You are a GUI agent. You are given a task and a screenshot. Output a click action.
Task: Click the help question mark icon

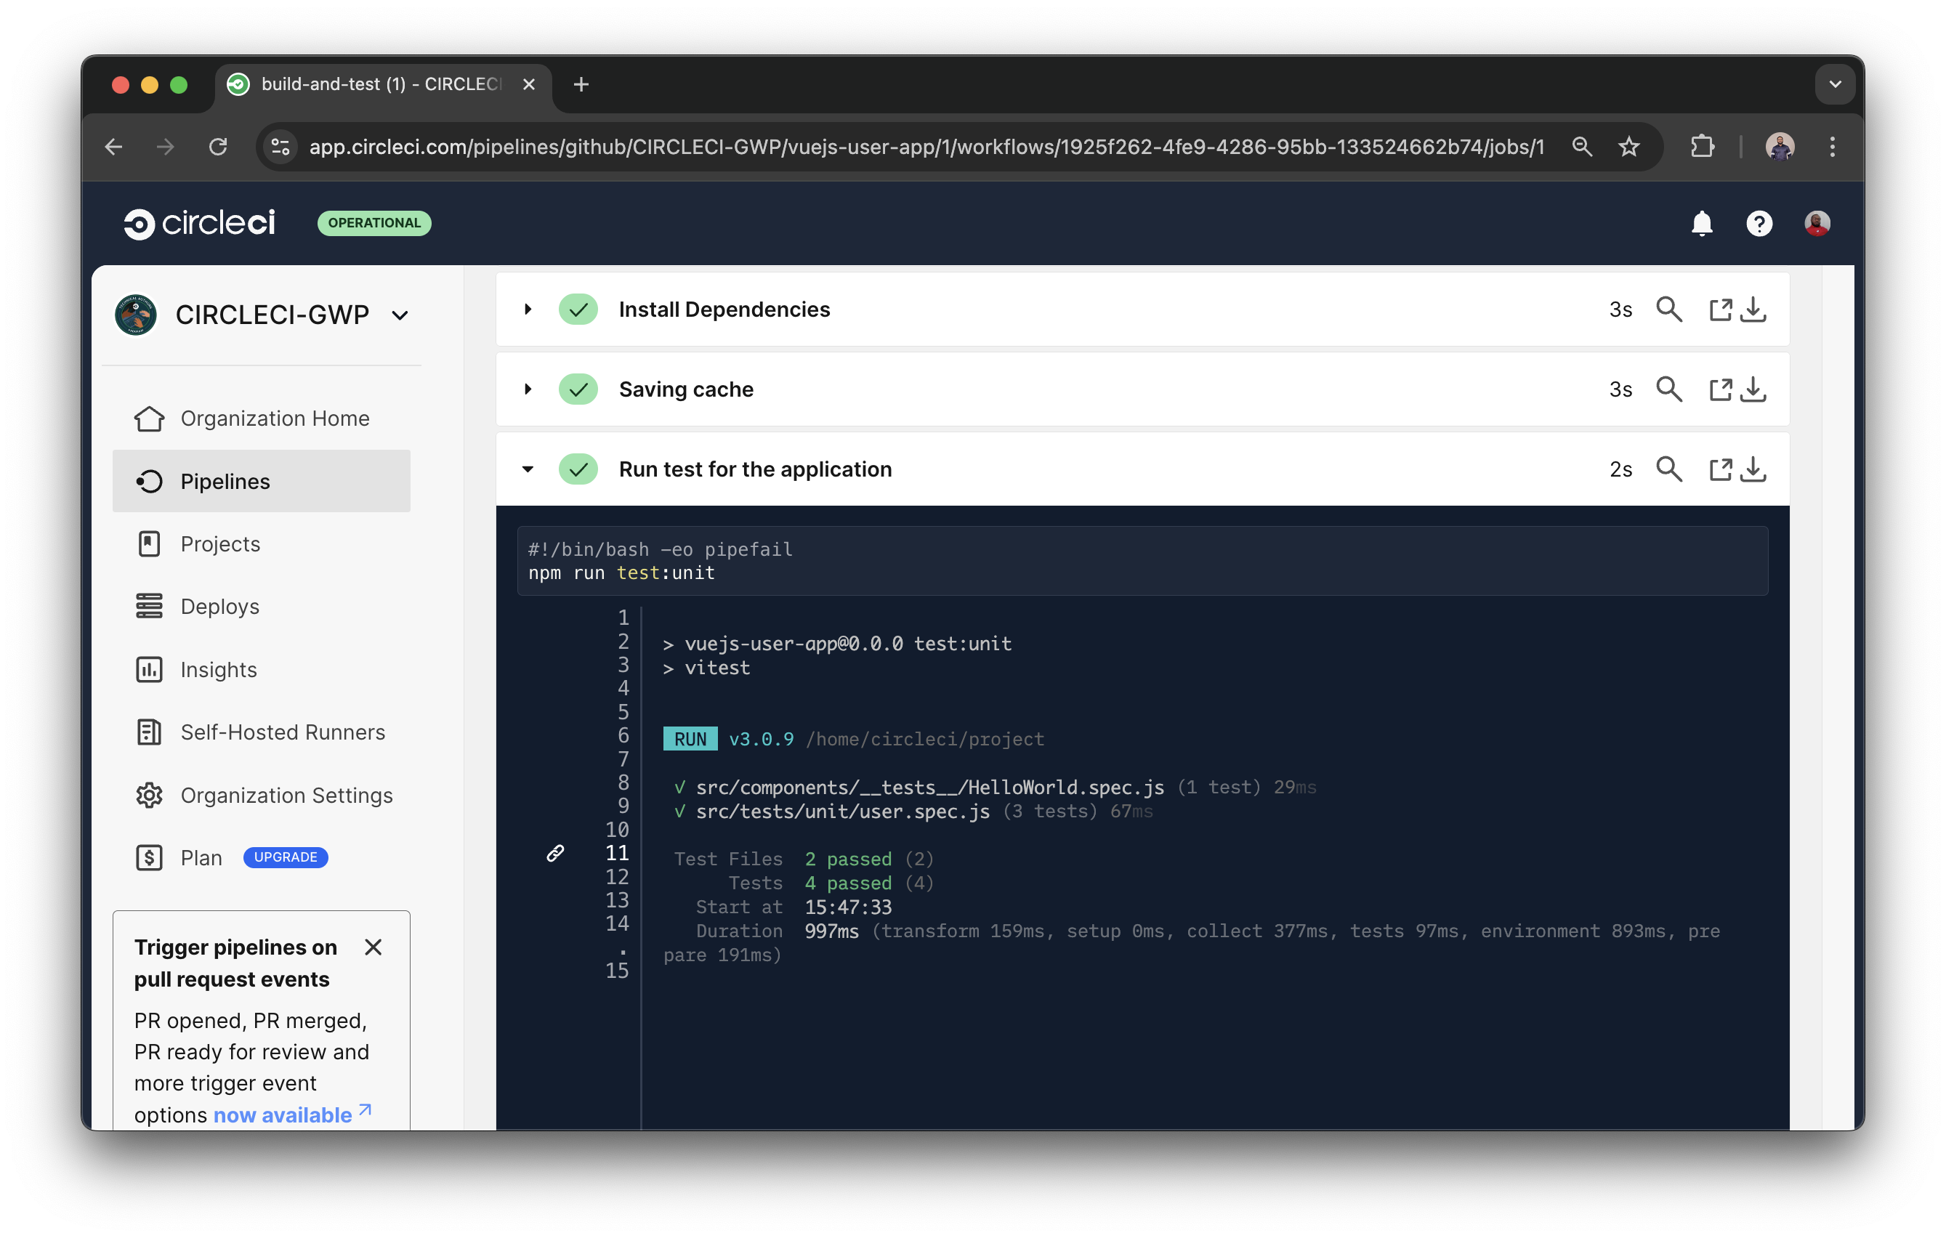tap(1759, 224)
